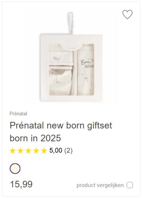This screenshot has width=142, height=198.
Task: Select the cream color swatch
Action: [x=15, y=169]
